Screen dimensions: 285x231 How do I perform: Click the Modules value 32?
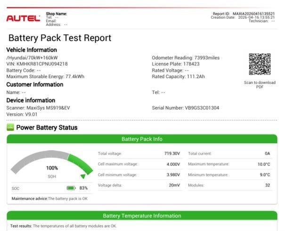pos(268,185)
